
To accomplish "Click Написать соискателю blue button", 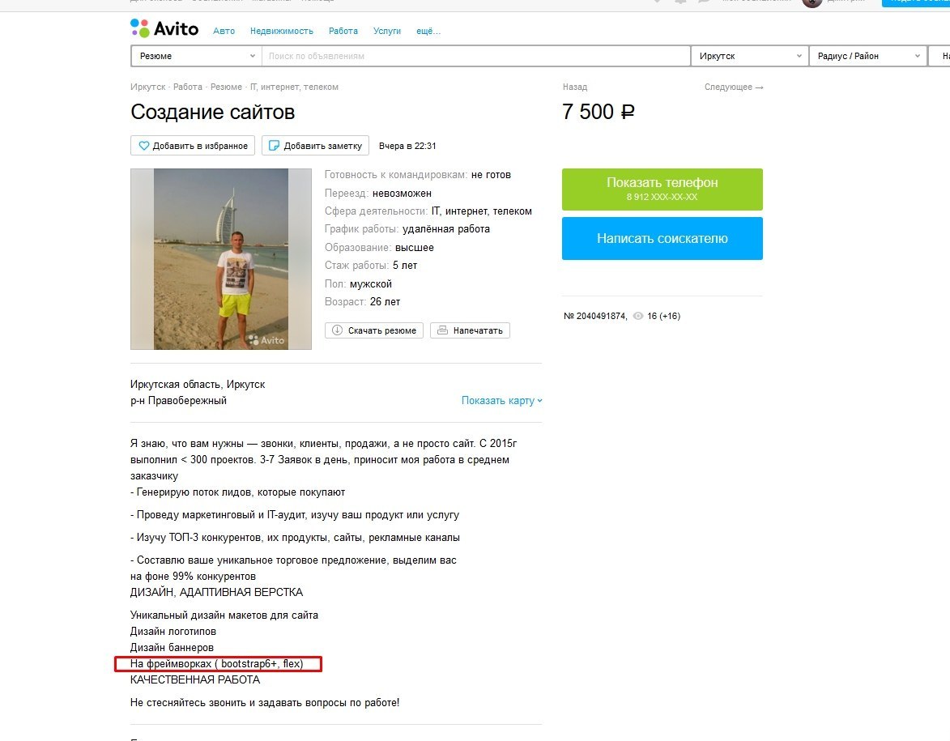I will coord(662,238).
